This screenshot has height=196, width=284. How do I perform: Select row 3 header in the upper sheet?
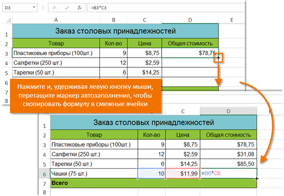[6, 53]
